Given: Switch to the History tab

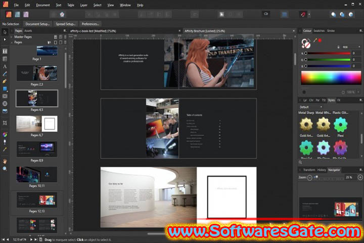Looking at the screenshot, I should 322,170.
